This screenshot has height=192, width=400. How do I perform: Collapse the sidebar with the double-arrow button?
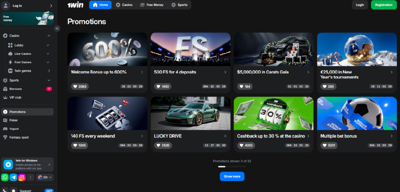tap(57, 29)
